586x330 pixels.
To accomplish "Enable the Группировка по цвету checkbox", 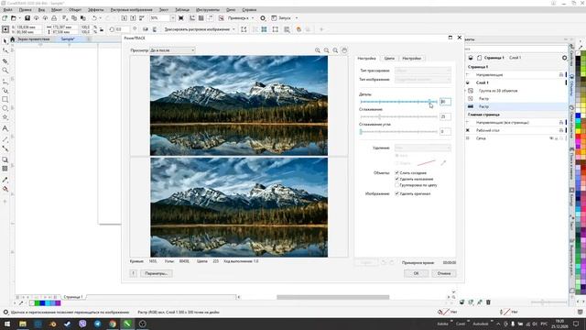I will [396, 185].
